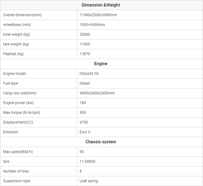Image resolution: width=203 pixels, height=186 pixels.
Task: Select the tare weight (kg) label
Action: 16,44
